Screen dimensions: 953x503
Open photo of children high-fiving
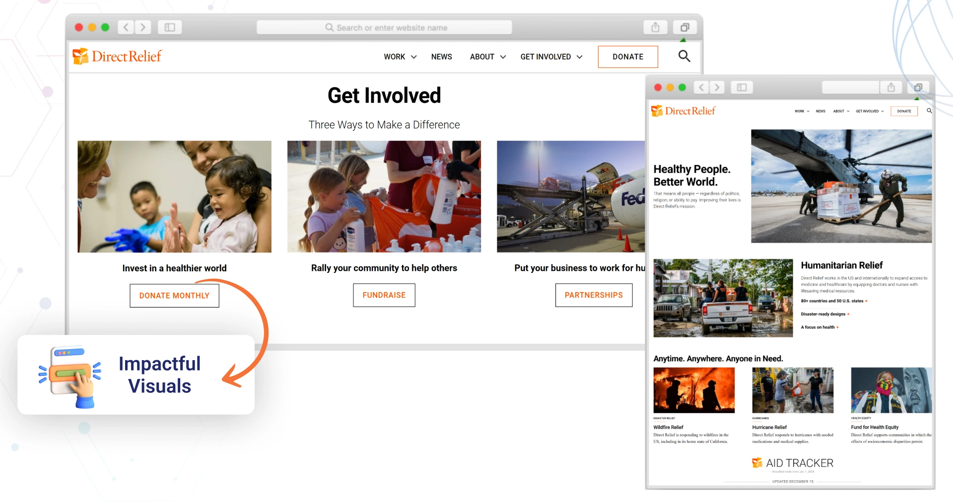[x=174, y=196]
